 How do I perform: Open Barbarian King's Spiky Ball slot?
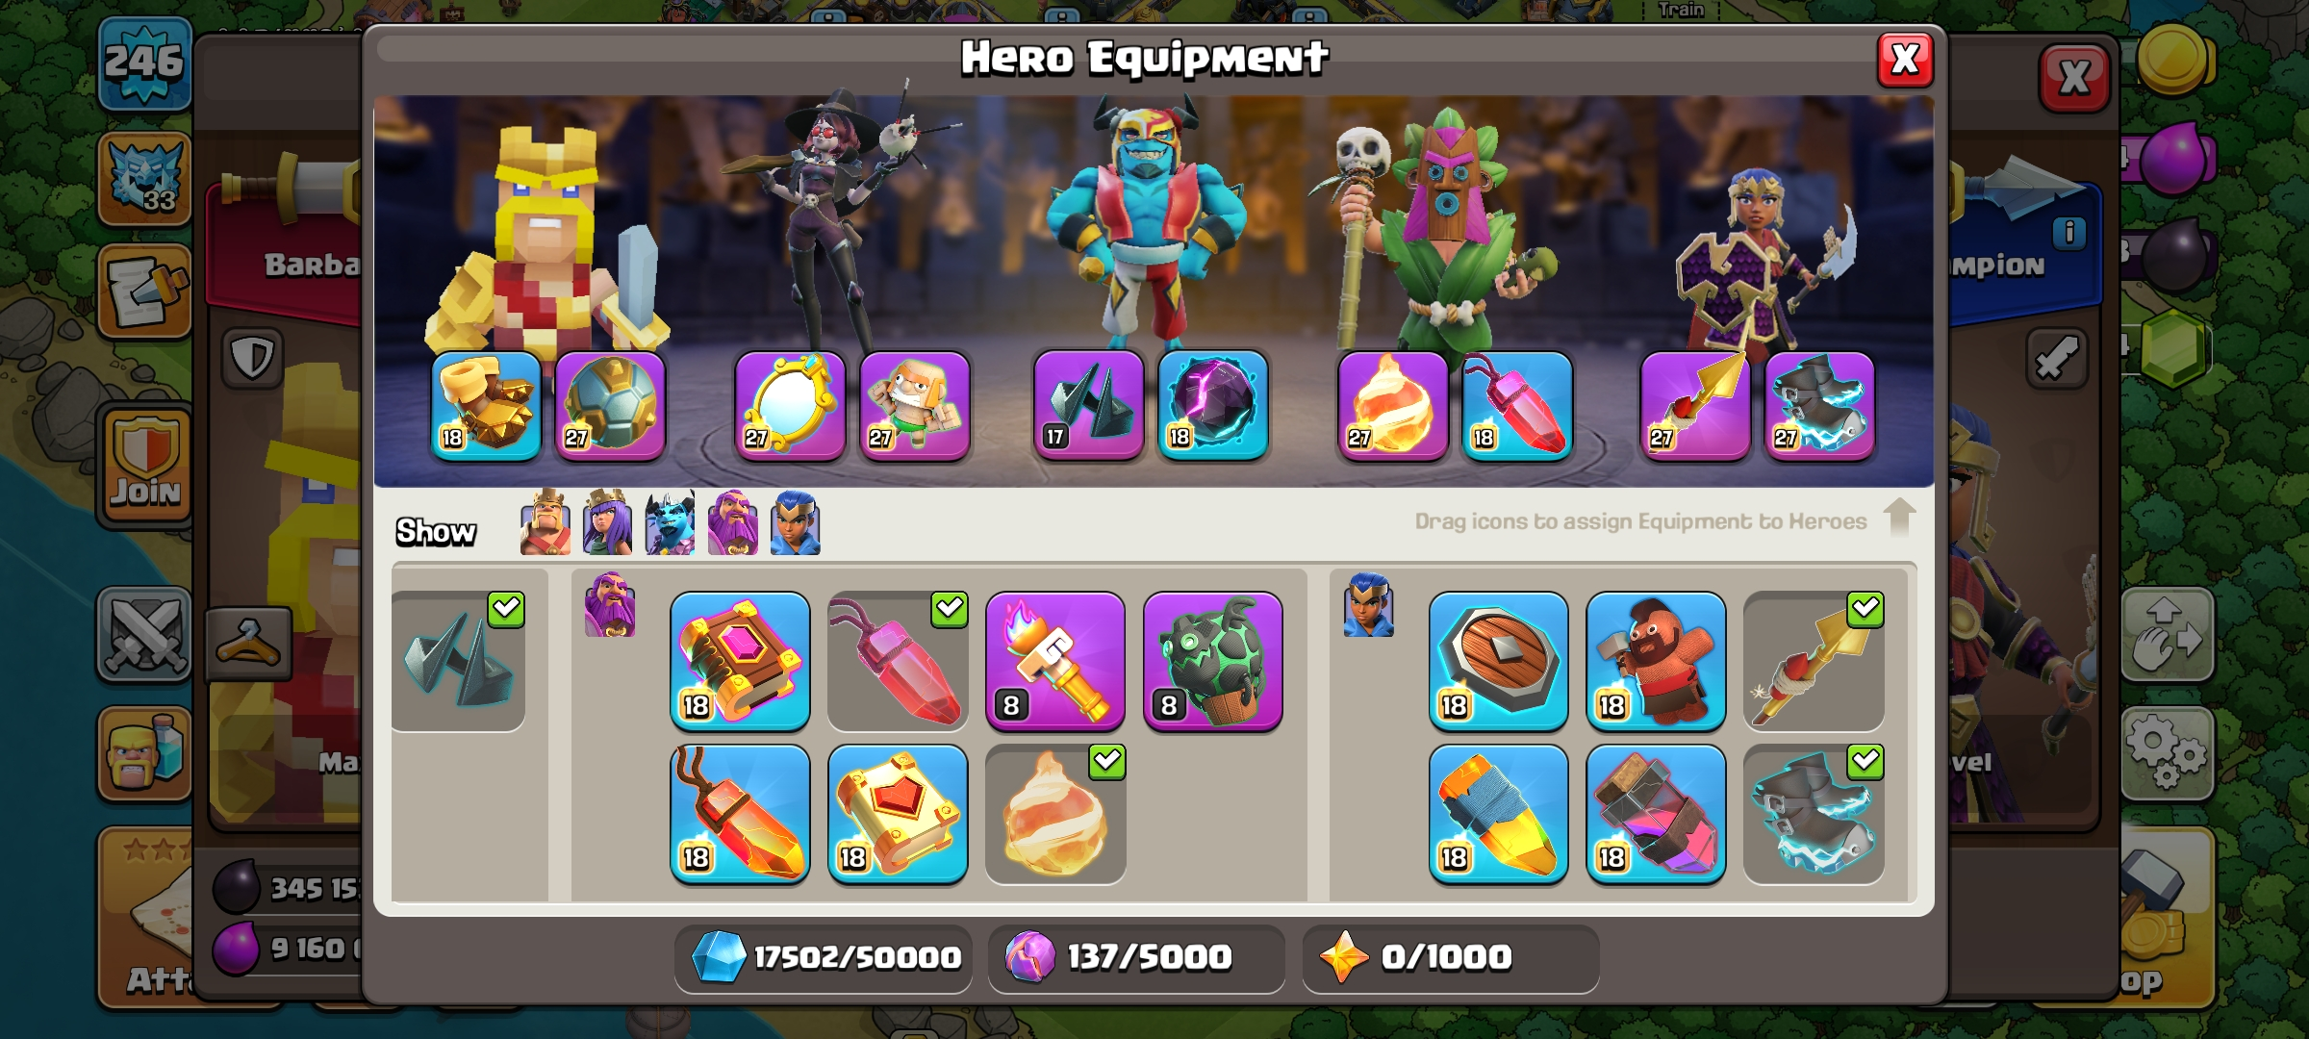click(x=610, y=406)
